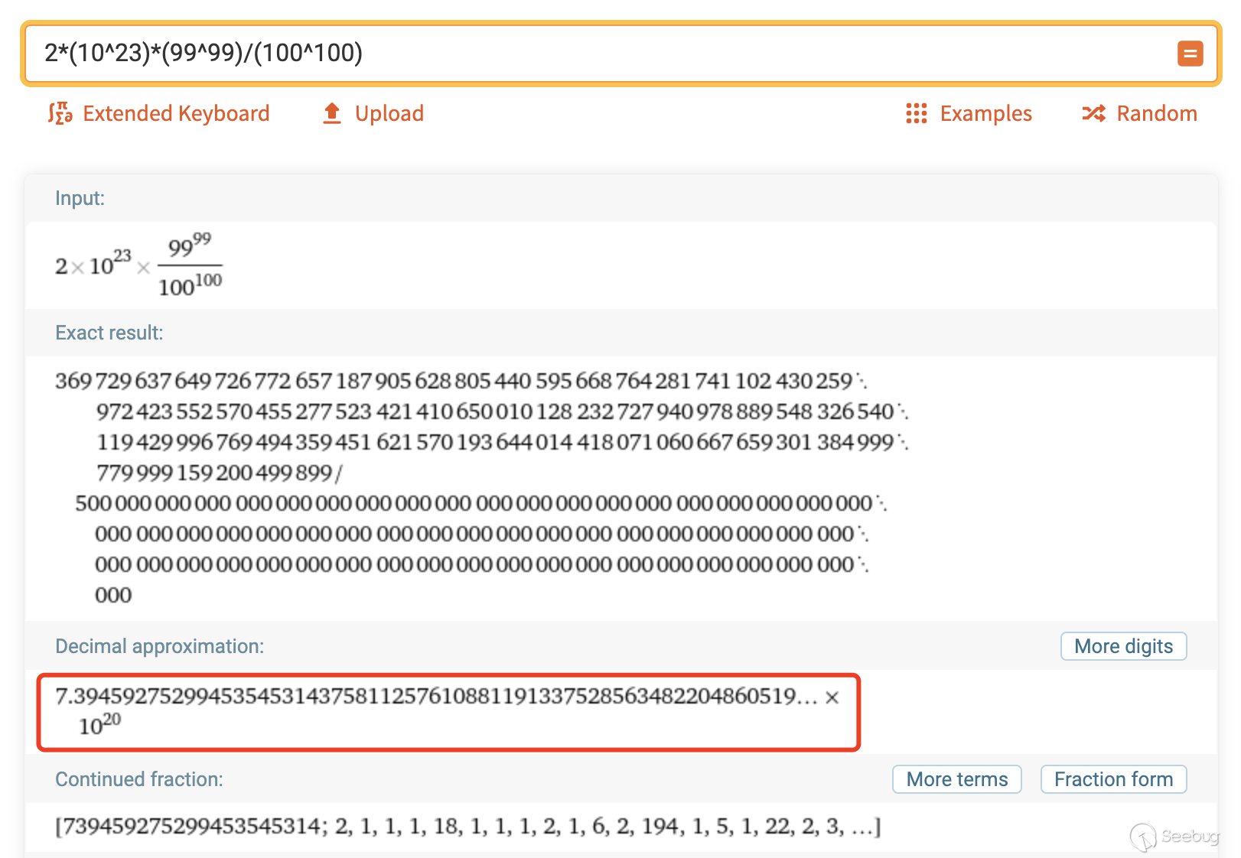
Task: Click the Input: section label
Action: coord(80,198)
